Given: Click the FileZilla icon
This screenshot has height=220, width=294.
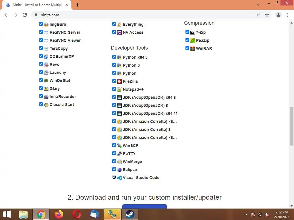Looking at the screenshot, I should (x=119, y=82).
